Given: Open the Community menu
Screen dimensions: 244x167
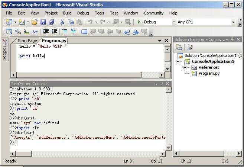Looking at the screenshot, I should tap(154, 13).
